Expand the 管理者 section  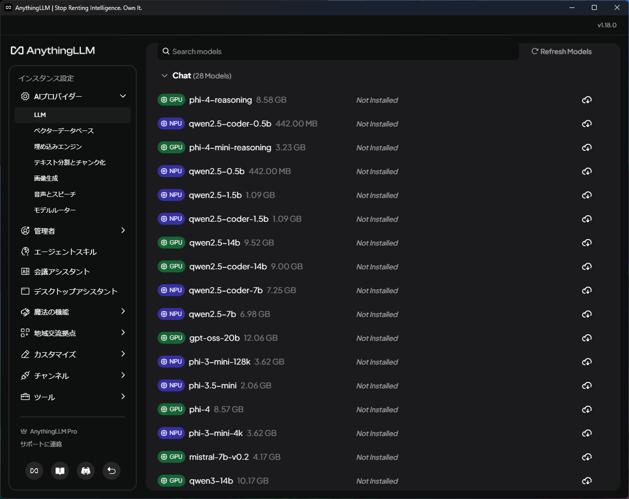123,230
